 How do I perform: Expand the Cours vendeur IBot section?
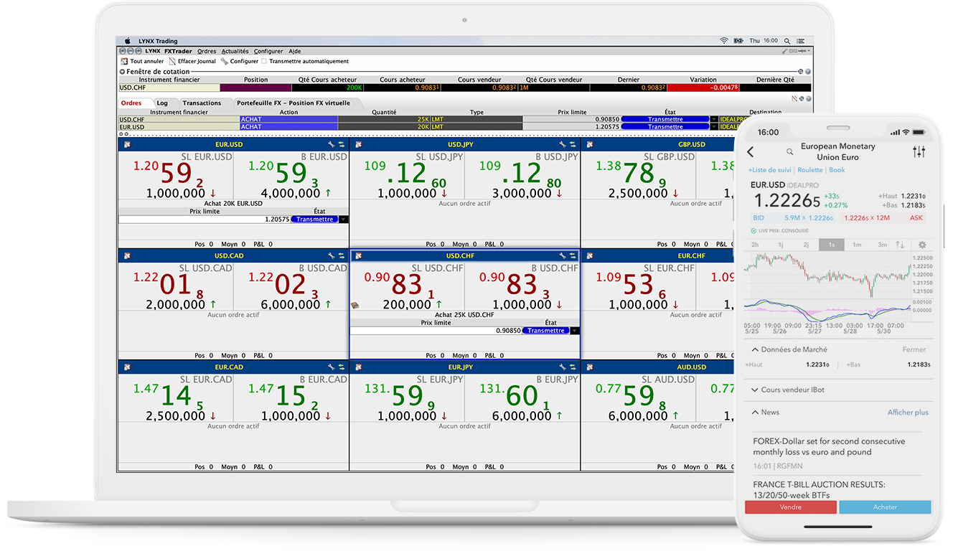tap(755, 390)
